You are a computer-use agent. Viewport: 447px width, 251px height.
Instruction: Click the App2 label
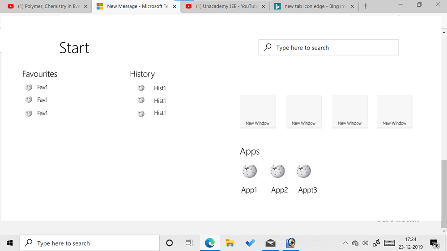[279, 190]
